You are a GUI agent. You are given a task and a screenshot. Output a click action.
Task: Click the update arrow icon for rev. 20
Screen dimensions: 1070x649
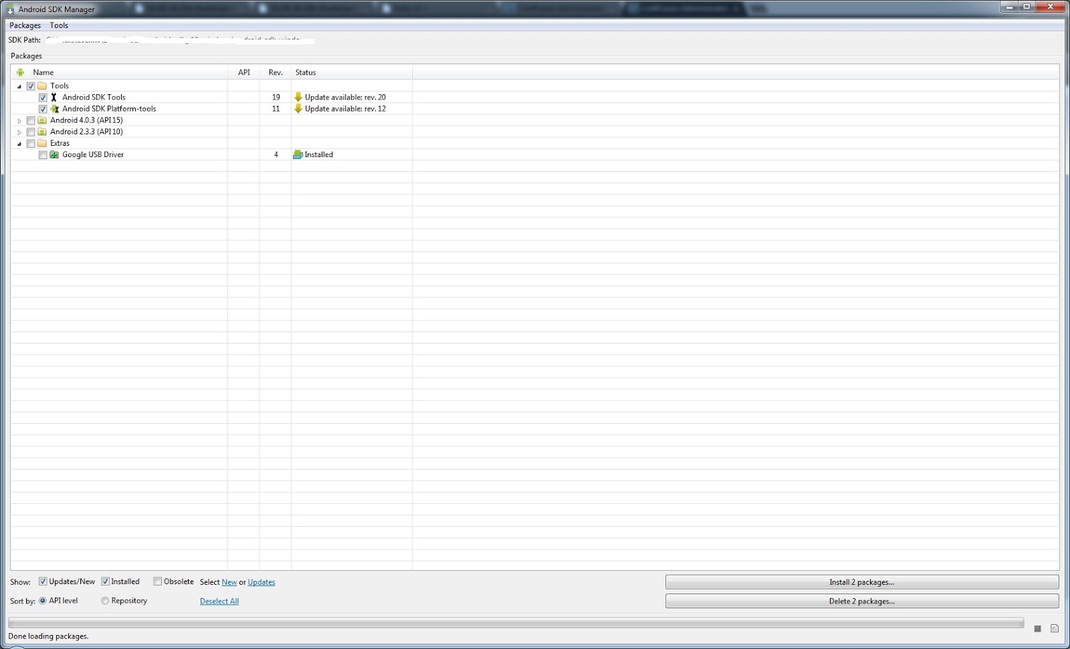pyautogui.click(x=298, y=97)
